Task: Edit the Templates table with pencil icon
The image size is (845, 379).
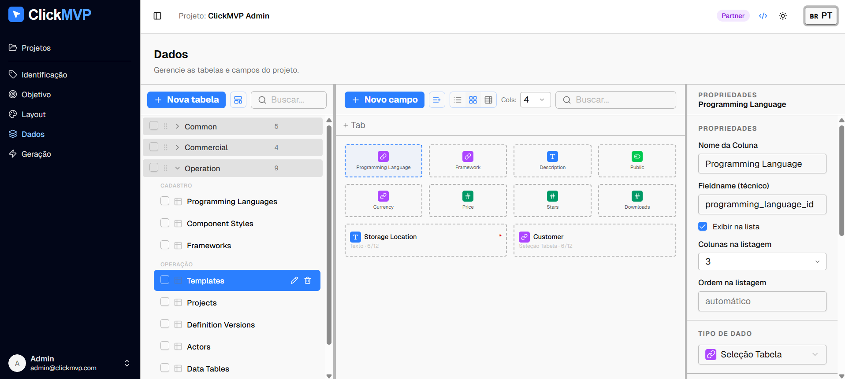Action: tap(294, 280)
